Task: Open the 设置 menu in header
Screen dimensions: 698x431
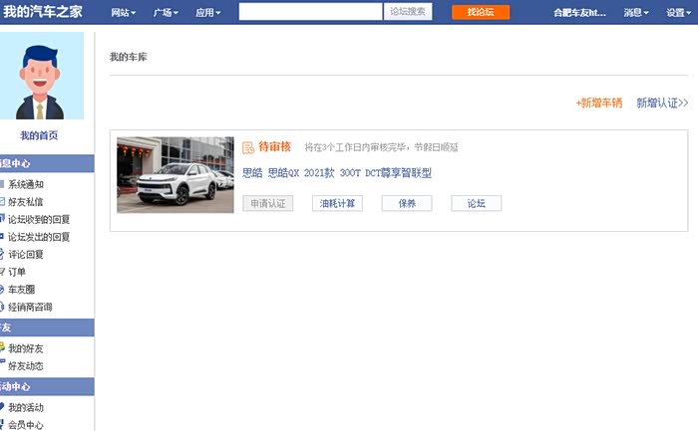Action: [678, 13]
